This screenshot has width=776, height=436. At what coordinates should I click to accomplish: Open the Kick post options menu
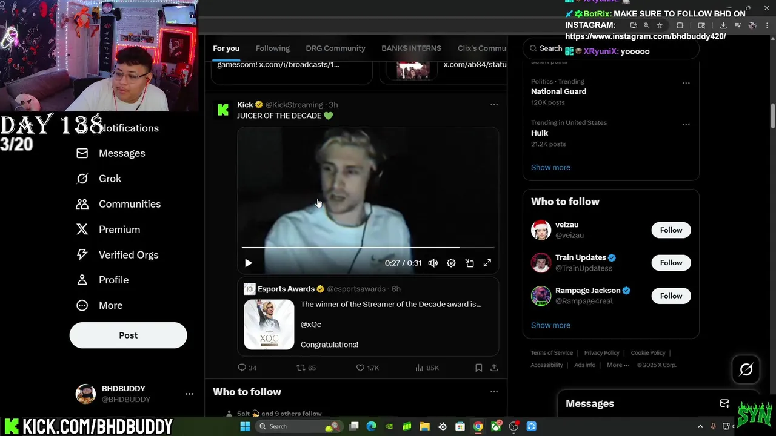pos(494,105)
